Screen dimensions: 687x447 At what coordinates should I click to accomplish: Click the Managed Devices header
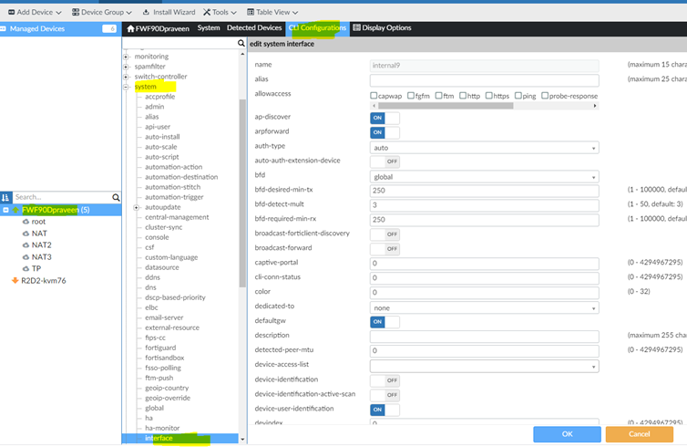pos(60,29)
